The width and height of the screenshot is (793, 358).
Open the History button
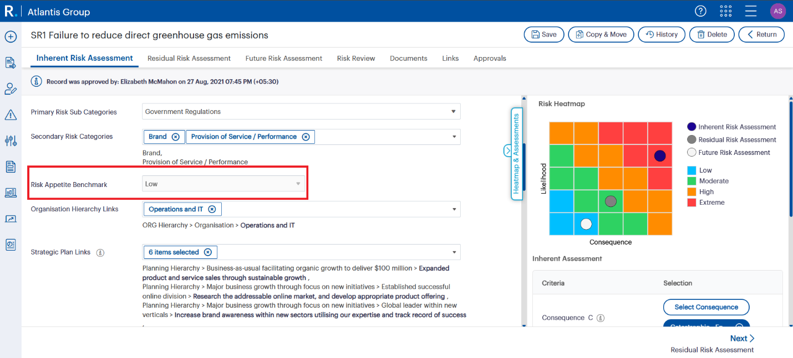tap(662, 34)
